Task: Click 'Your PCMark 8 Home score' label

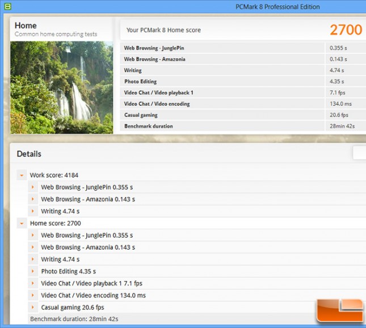Action: [163, 30]
